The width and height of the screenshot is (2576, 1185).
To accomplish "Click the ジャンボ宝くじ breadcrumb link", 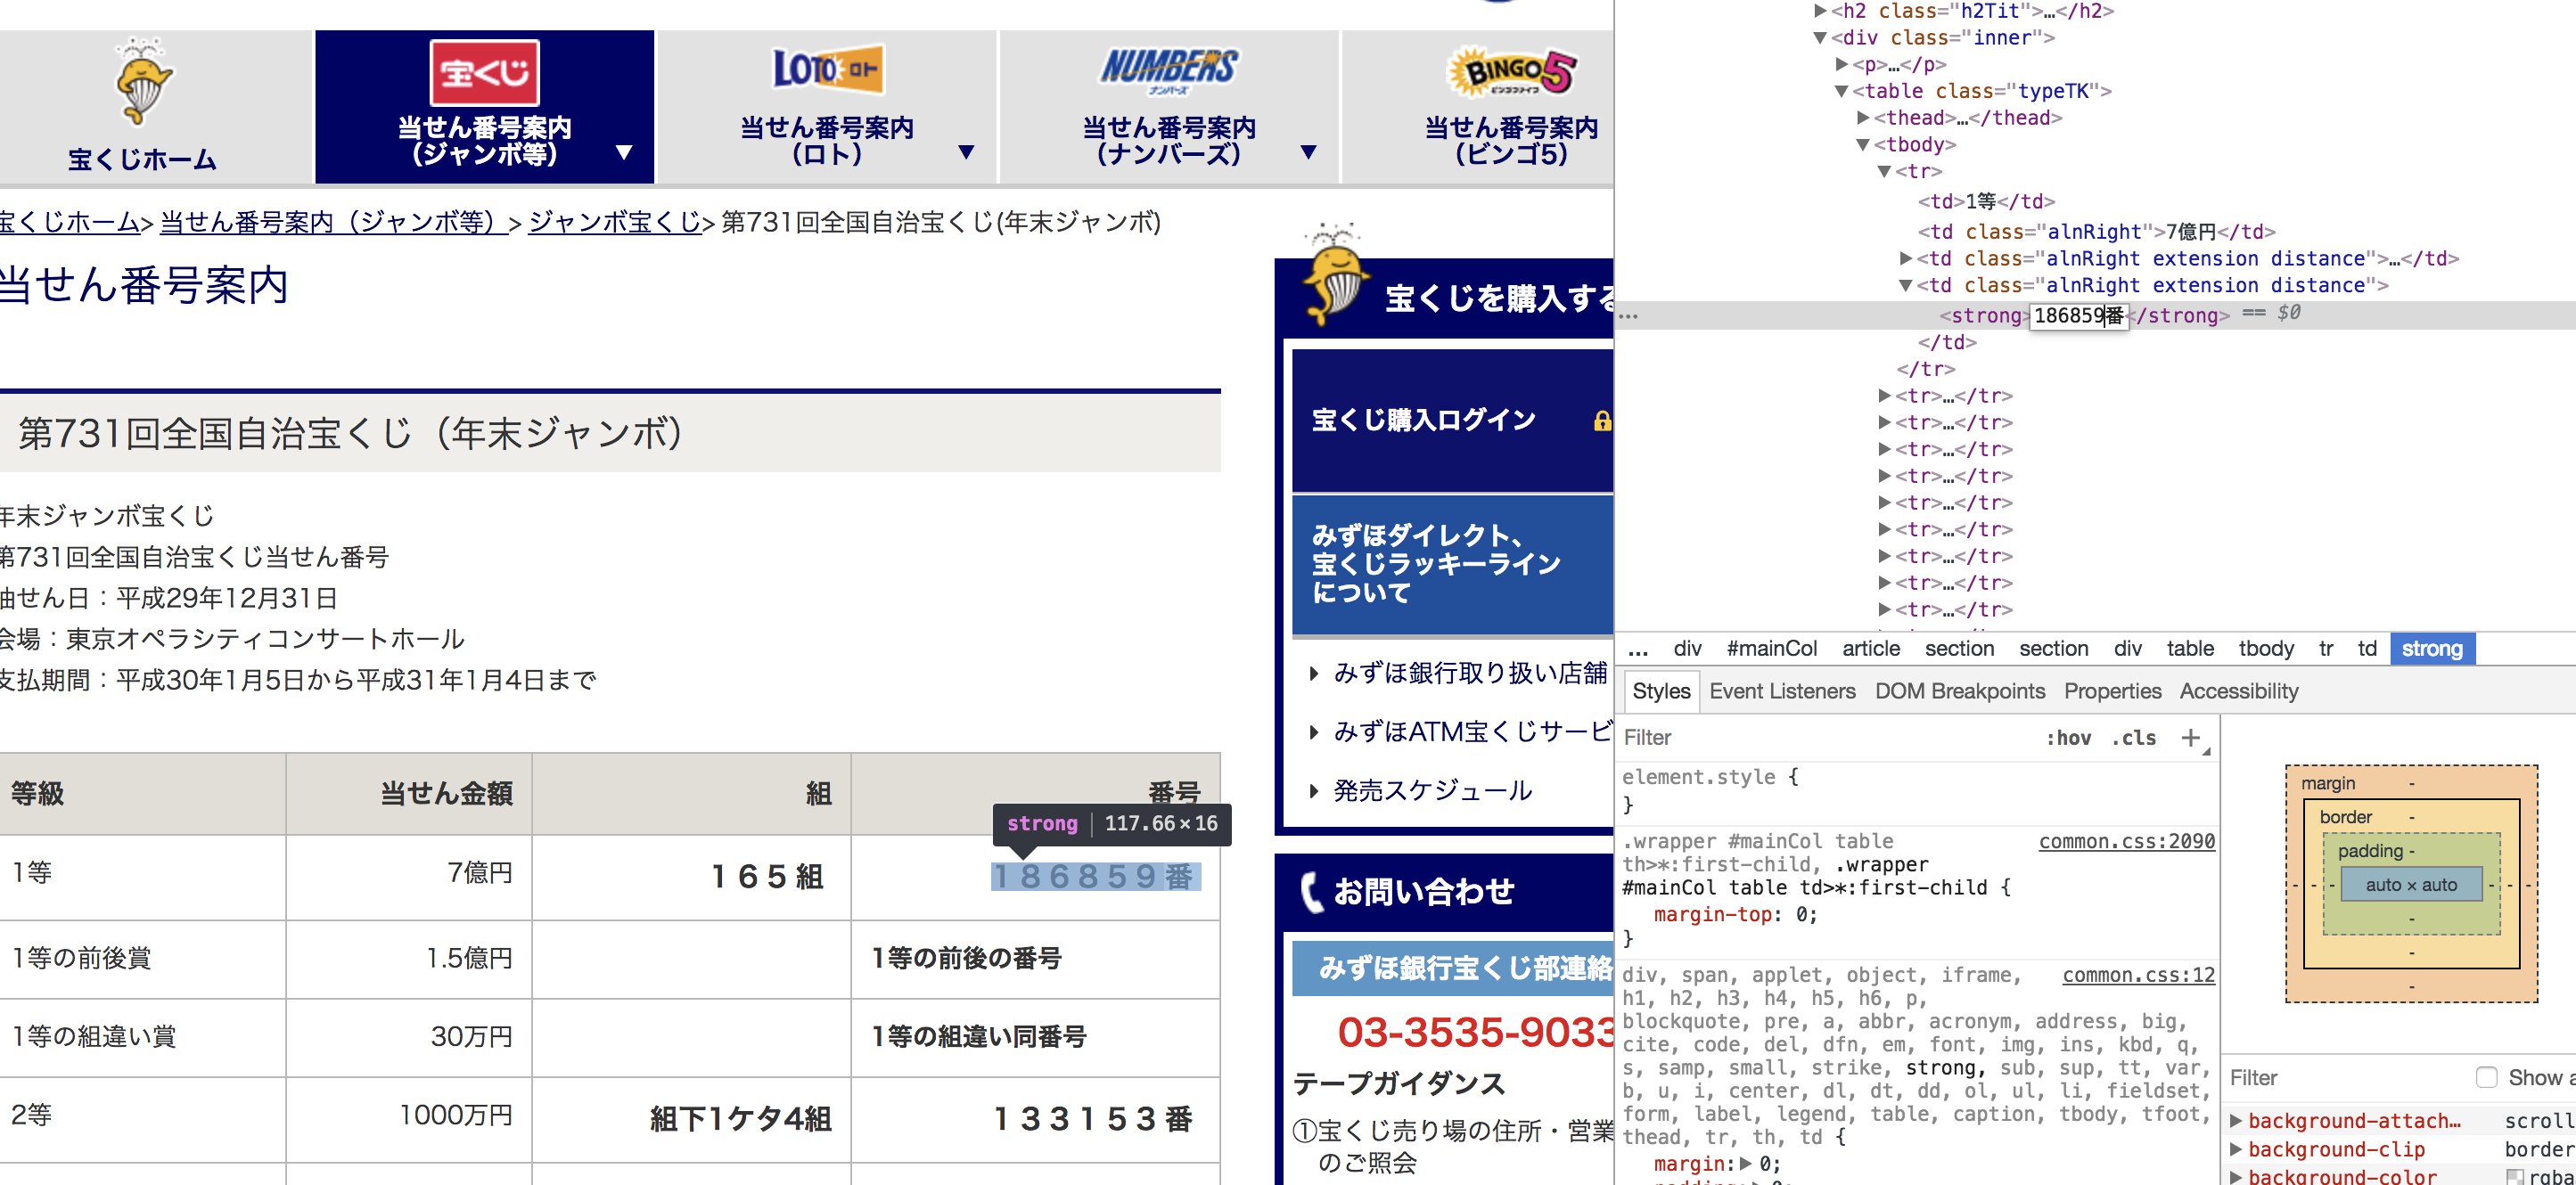I will pyautogui.click(x=615, y=222).
